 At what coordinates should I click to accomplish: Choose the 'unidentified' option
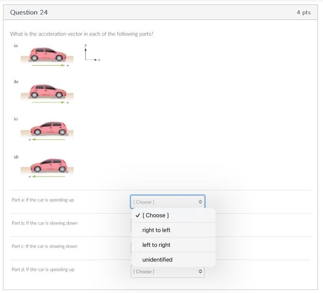point(173,260)
